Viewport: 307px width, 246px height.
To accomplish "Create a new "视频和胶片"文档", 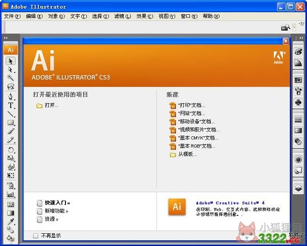I will tap(199, 130).
